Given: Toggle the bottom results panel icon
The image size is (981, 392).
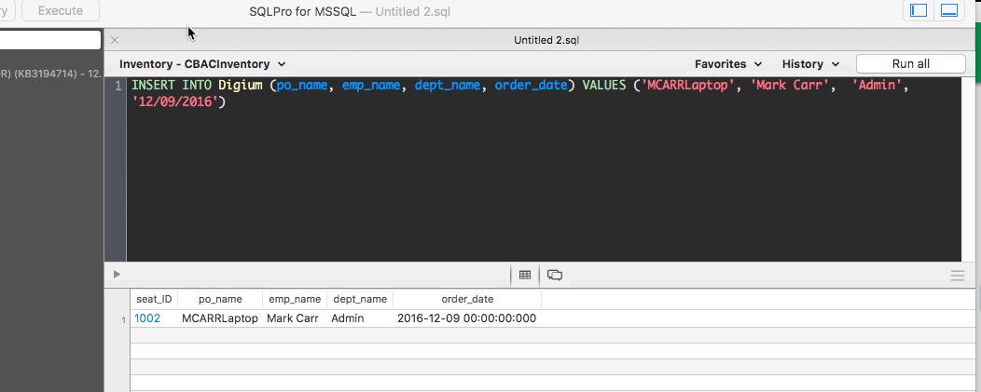Looking at the screenshot, I should click(x=949, y=10).
